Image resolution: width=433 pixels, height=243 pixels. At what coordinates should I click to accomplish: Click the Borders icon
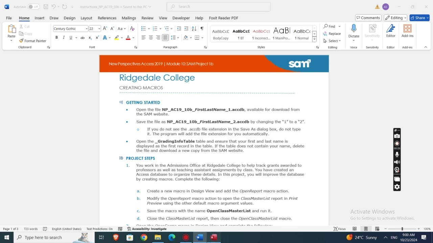click(x=197, y=38)
